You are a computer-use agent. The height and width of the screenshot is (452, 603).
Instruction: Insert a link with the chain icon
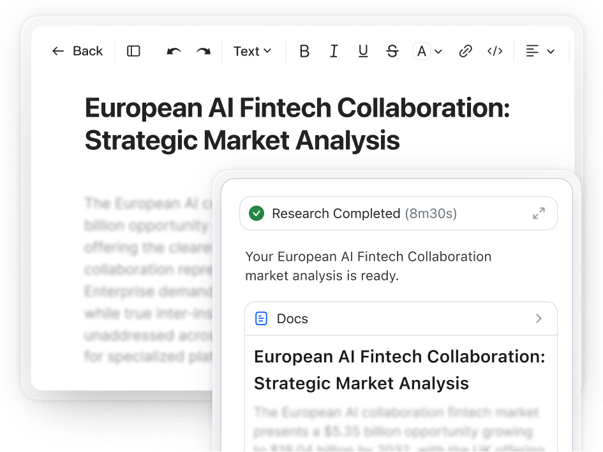(466, 51)
